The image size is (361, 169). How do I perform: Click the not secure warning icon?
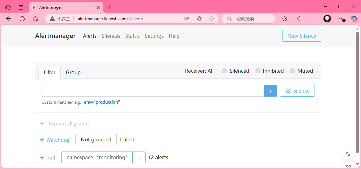tap(52, 19)
